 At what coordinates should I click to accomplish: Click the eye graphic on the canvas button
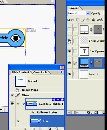tap(16, 38)
